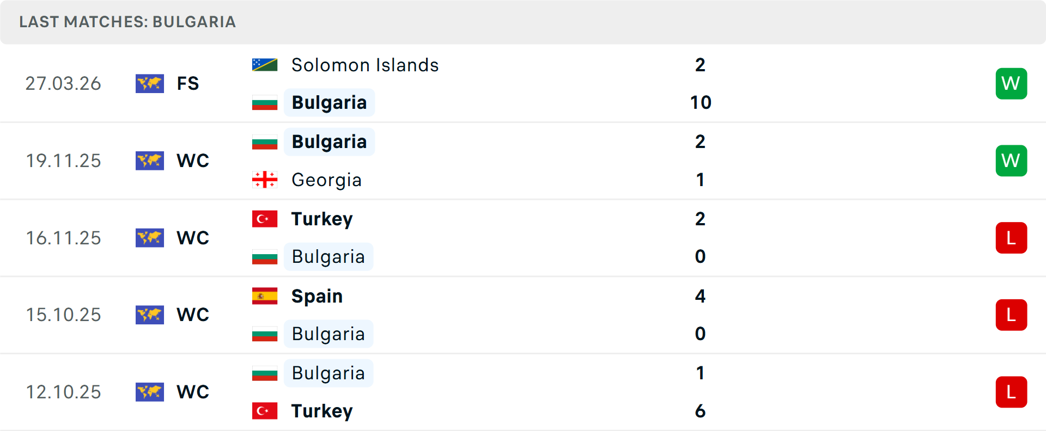
Task: Select the Spain team name
Action: (x=317, y=296)
